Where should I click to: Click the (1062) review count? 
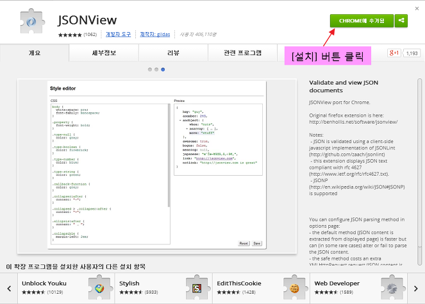[x=90, y=35]
